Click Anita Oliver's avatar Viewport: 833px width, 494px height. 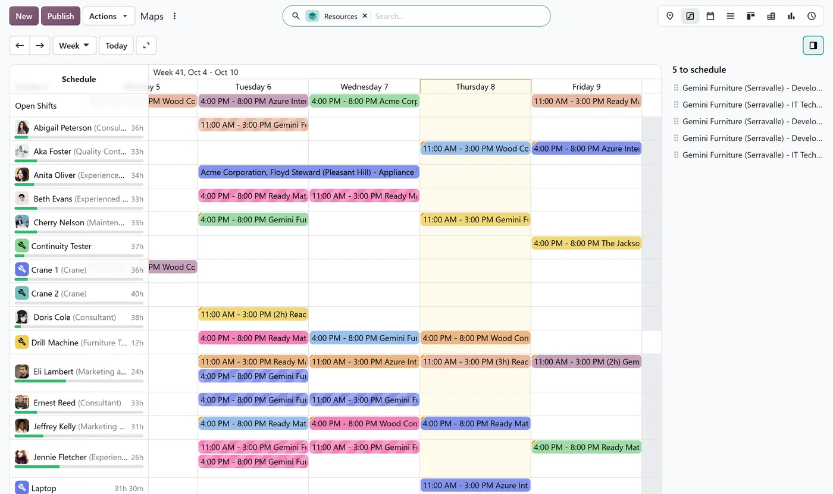coord(22,175)
